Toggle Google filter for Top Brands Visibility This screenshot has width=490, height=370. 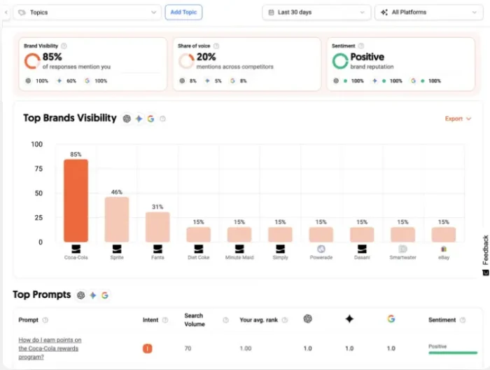tap(151, 119)
